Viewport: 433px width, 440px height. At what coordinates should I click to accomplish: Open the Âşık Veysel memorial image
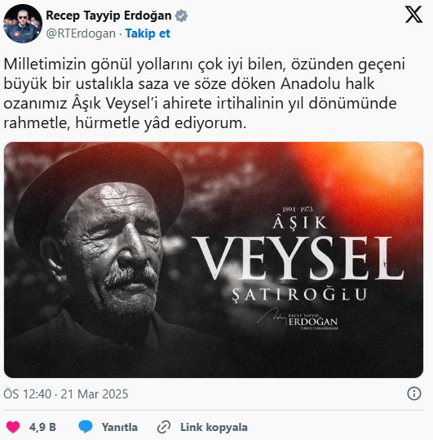click(x=214, y=260)
